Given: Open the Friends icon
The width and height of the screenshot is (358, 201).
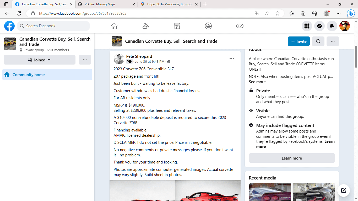Looking at the screenshot, I should (146, 26).
